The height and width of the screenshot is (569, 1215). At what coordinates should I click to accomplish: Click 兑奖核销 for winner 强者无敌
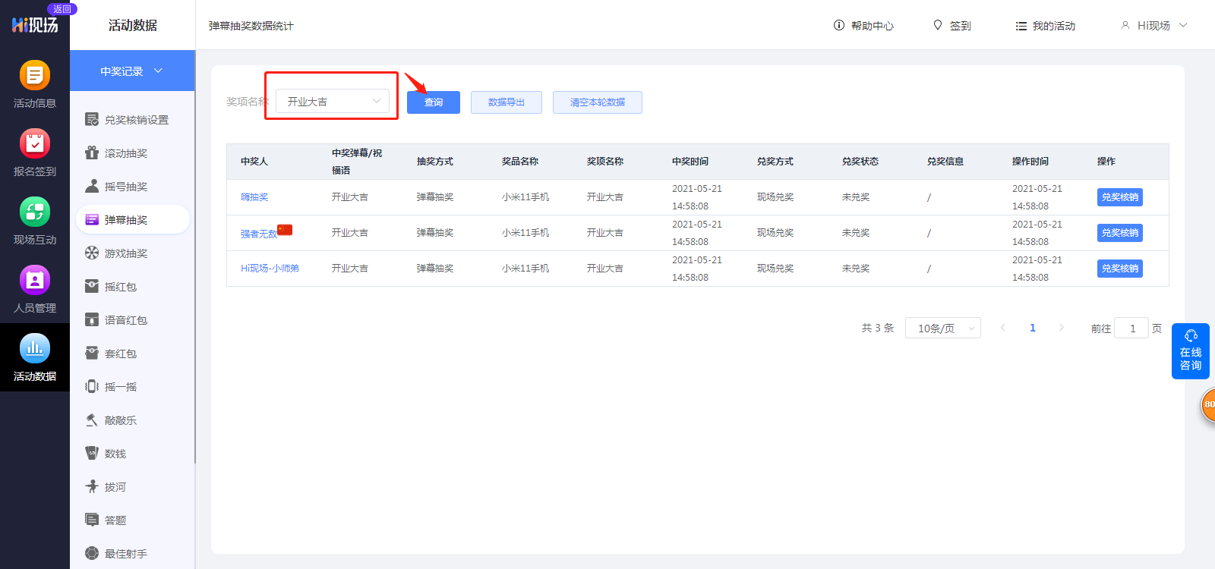click(1120, 233)
